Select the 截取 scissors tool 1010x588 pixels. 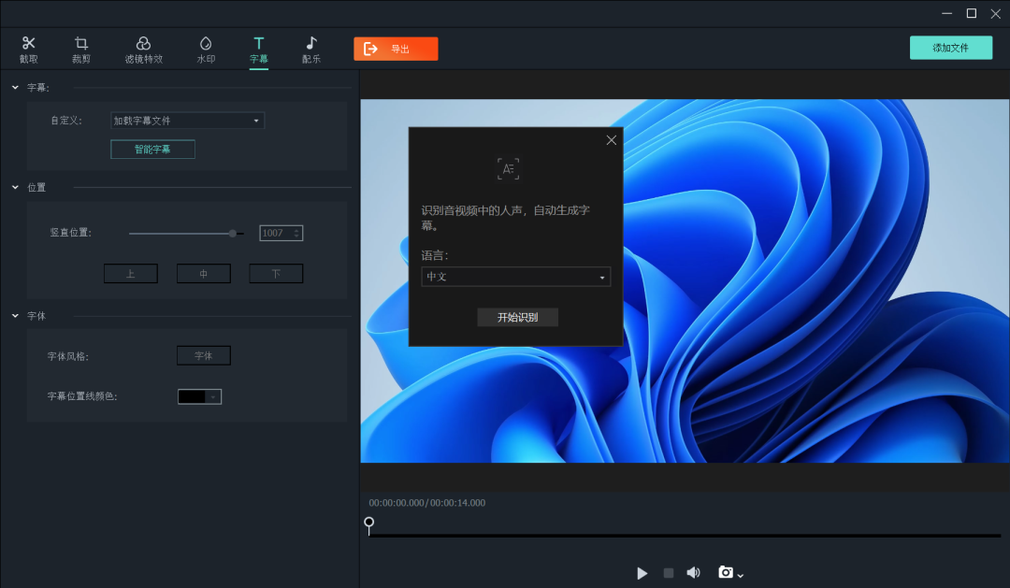[28, 50]
